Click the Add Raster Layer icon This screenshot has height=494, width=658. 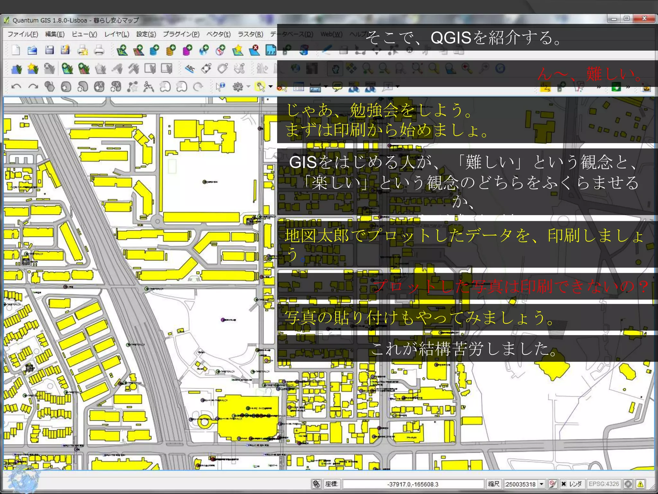tap(138, 50)
